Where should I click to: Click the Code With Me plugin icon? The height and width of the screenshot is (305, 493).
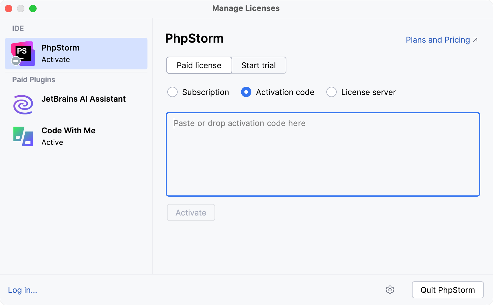(23, 136)
